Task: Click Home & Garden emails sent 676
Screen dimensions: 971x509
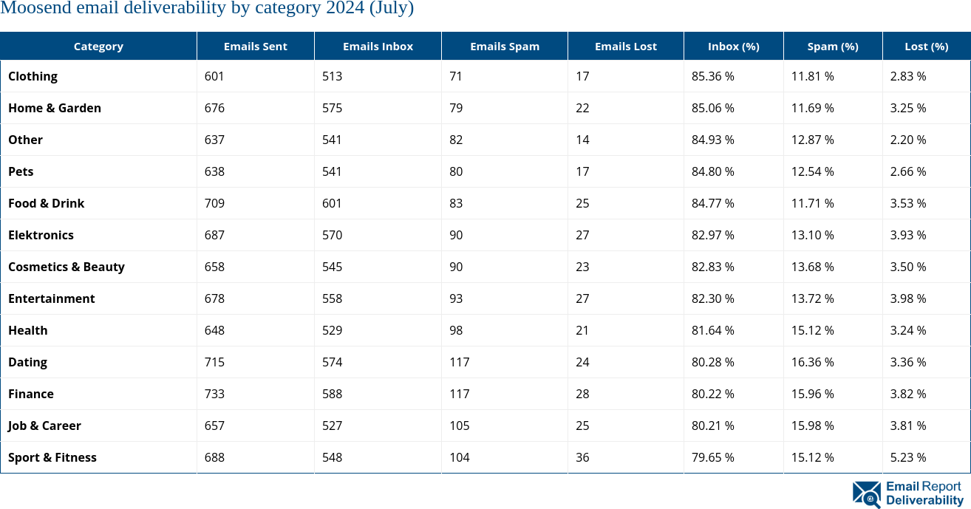Action: coord(214,108)
